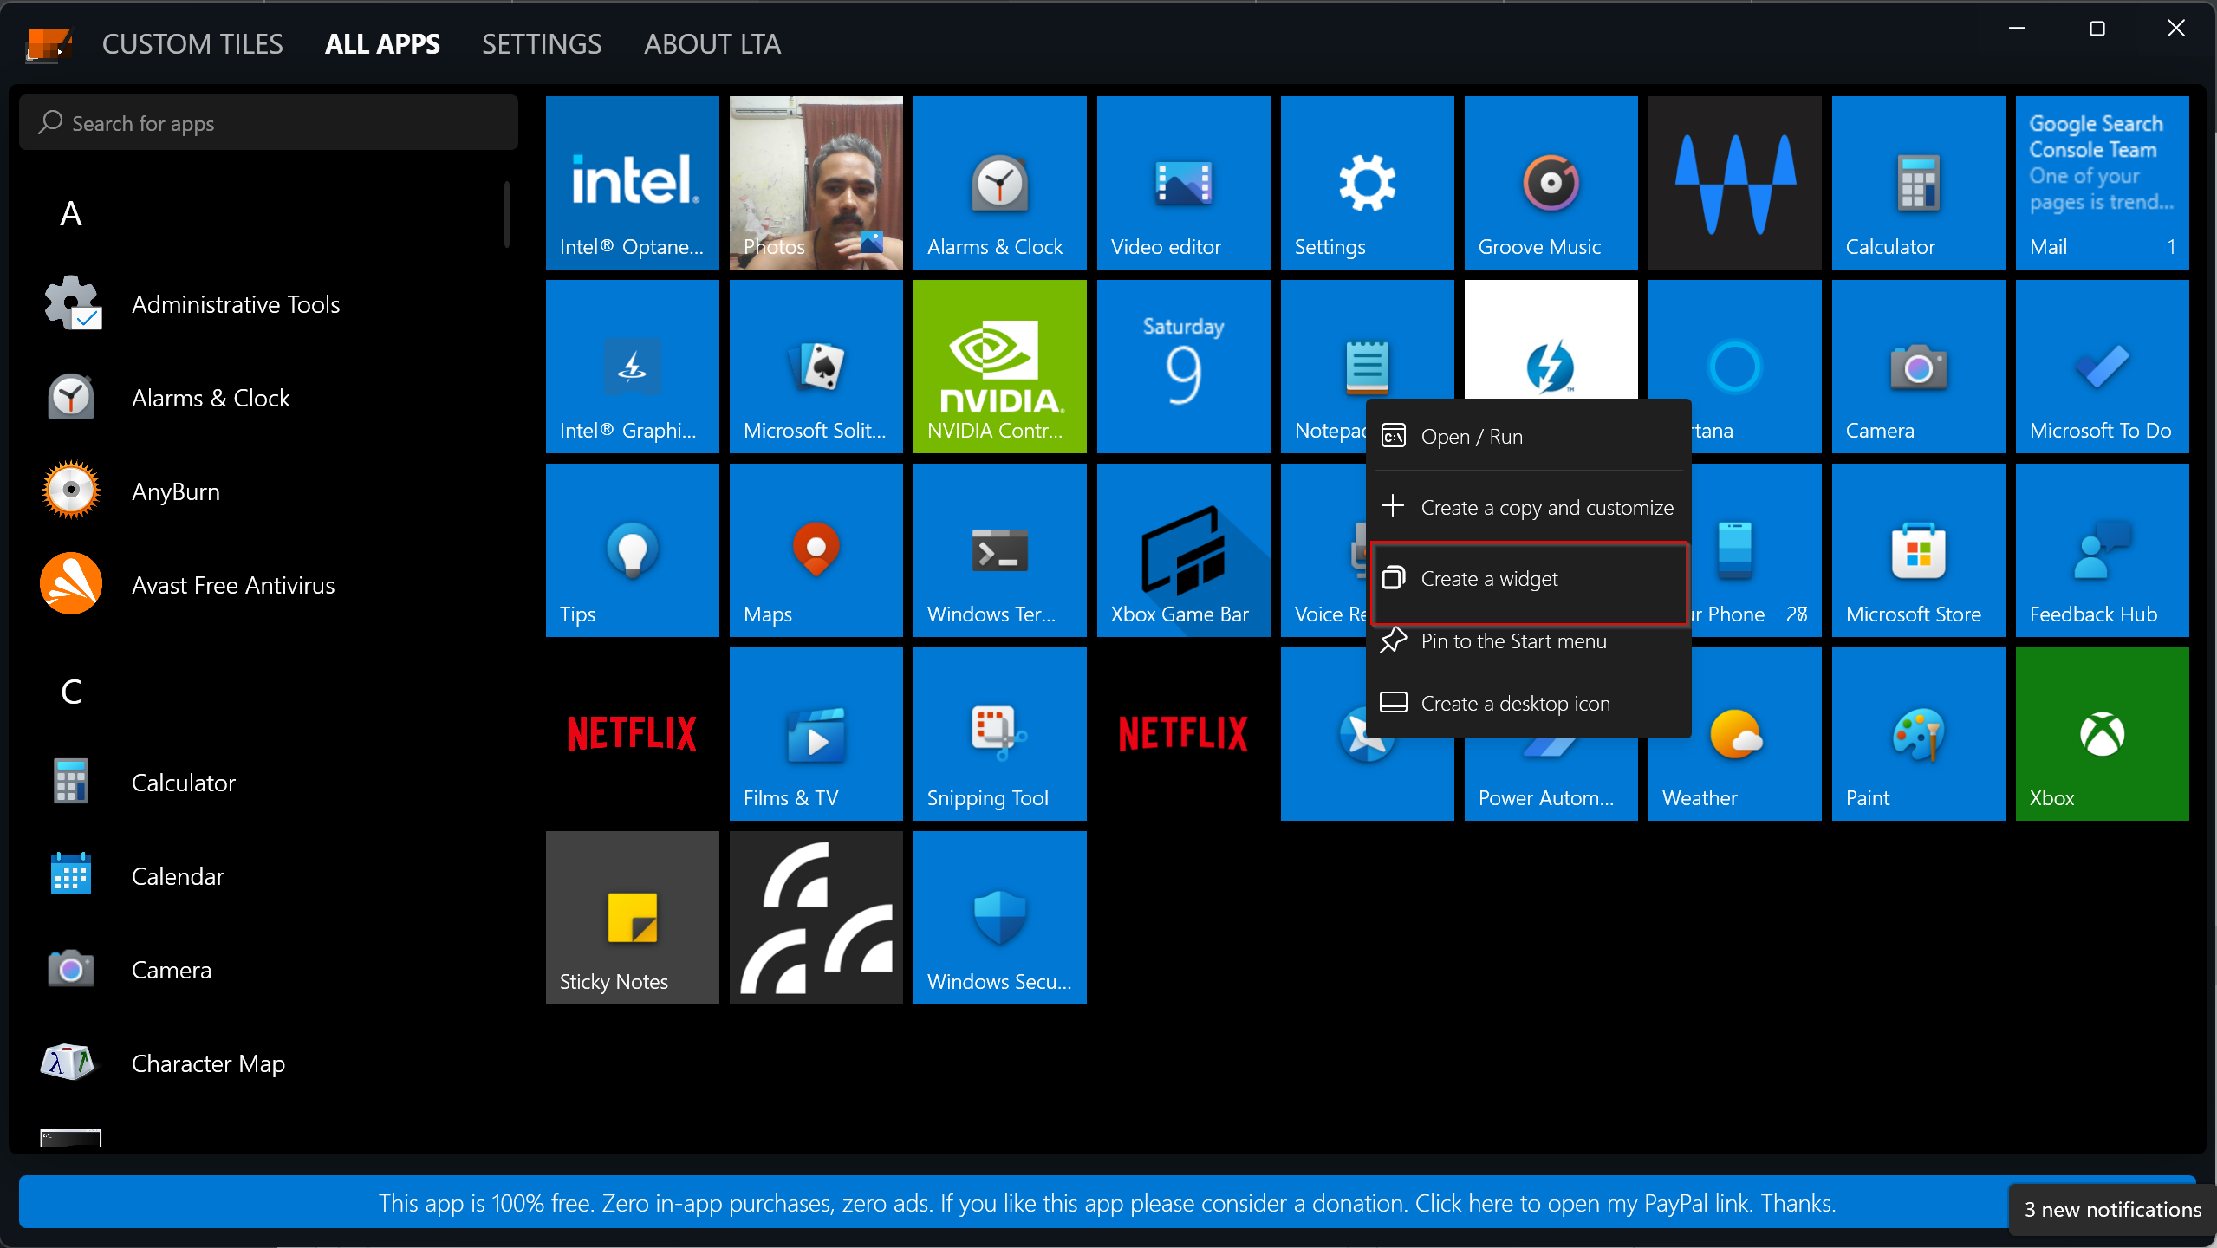
Task: Open the Mail live tile
Action: pyautogui.click(x=2102, y=183)
